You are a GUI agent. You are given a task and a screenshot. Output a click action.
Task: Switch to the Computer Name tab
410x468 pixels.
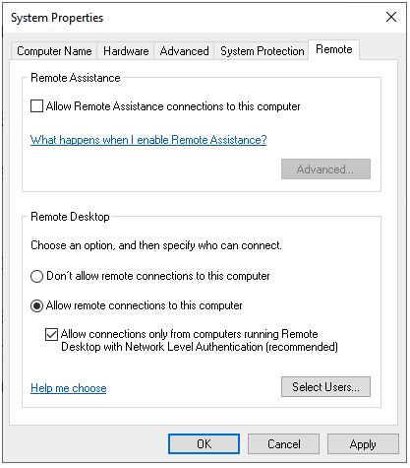(x=54, y=51)
